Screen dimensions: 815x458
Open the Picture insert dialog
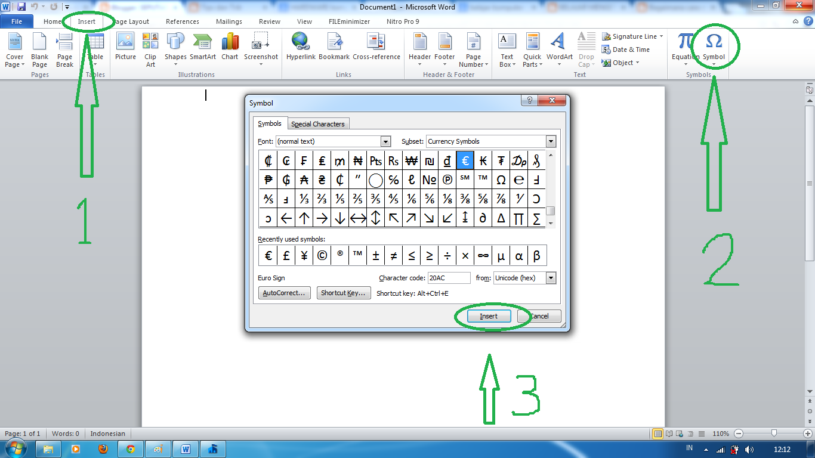point(125,47)
